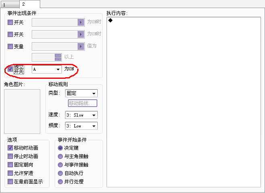
Task: Enable the 允许穿透 option
Action: point(10,173)
